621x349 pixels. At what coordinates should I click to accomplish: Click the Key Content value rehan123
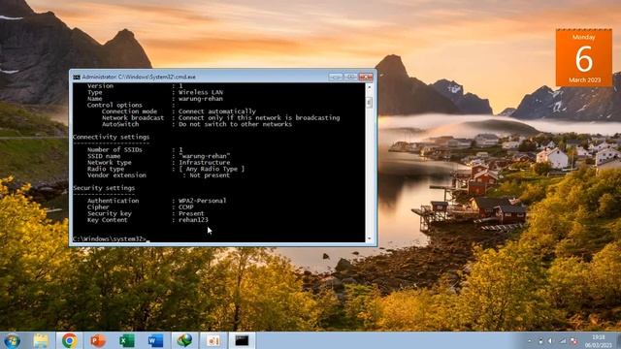coord(193,220)
